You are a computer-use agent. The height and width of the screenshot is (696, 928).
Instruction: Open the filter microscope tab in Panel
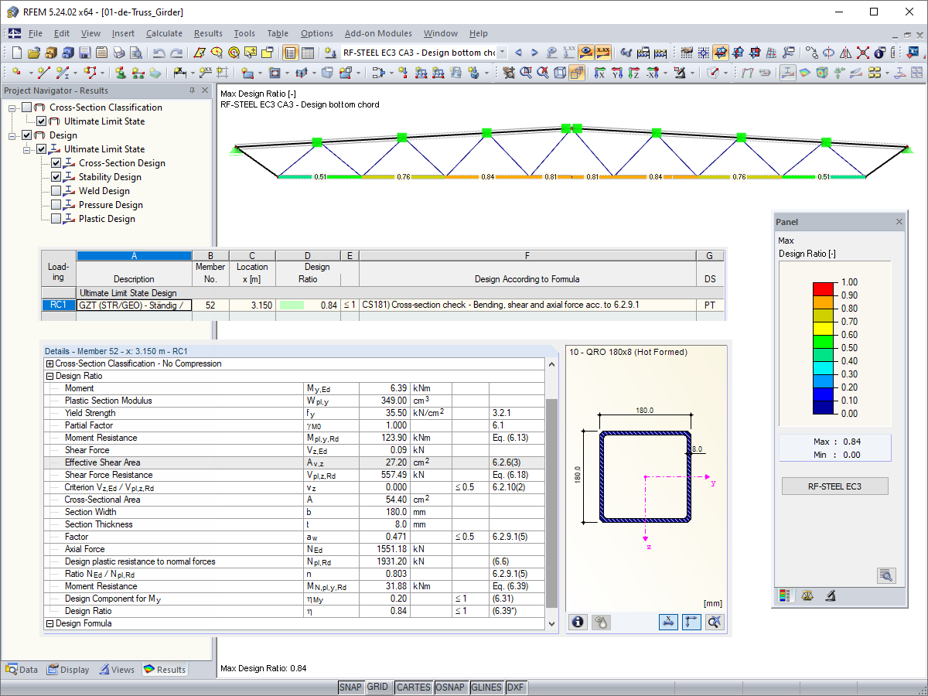tap(831, 595)
